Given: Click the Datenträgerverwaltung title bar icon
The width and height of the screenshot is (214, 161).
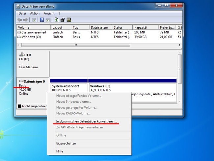Looking at the screenshot, I should tap(18, 6).
